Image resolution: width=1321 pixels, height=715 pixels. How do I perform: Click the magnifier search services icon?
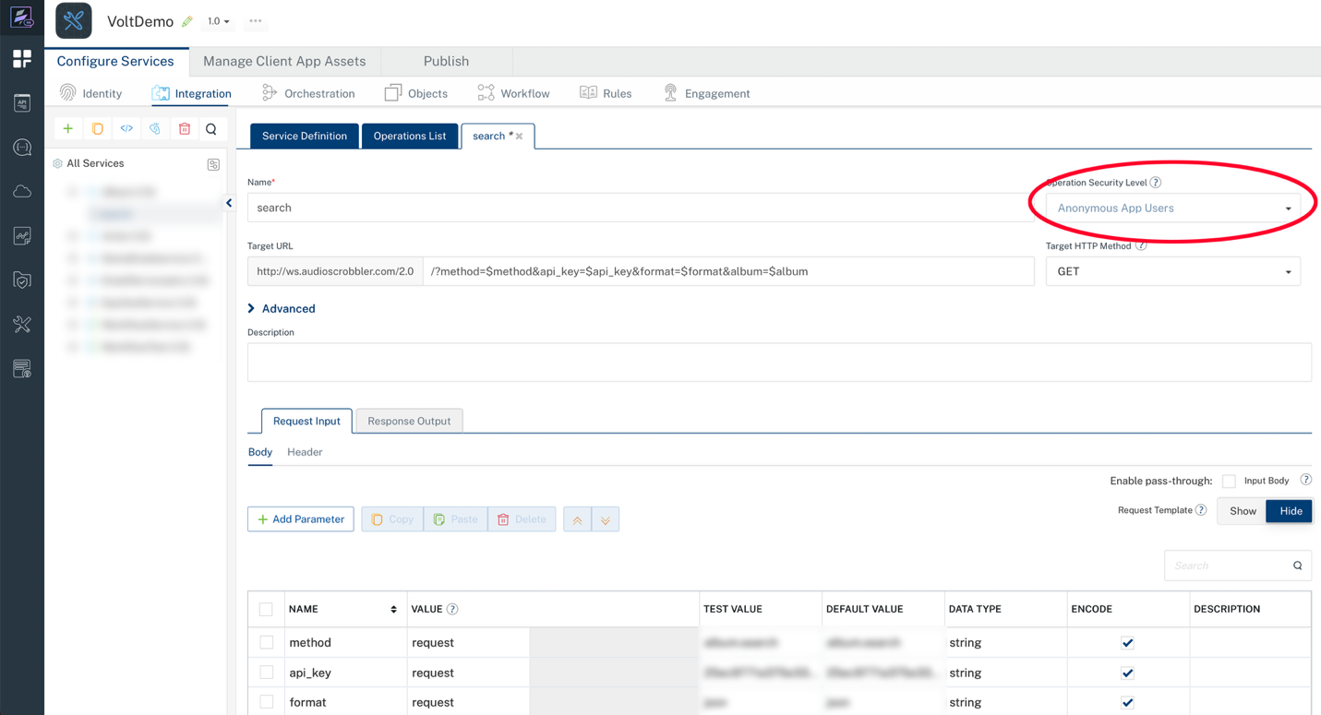point(211,129)
